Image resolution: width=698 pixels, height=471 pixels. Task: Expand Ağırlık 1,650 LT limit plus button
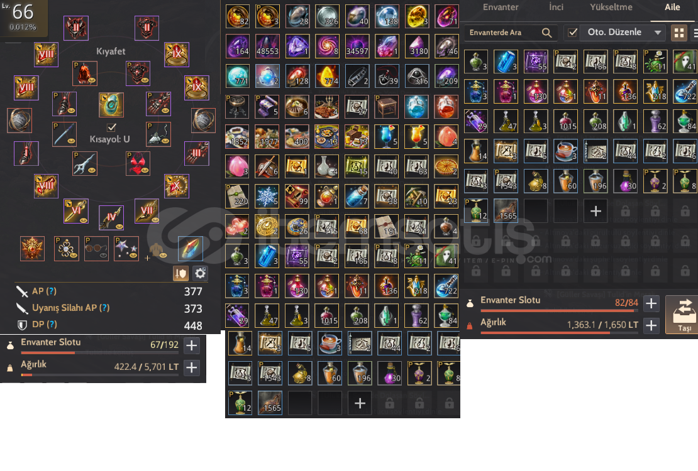651,325
